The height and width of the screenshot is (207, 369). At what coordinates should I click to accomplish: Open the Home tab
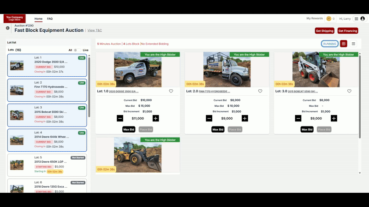(x=38, y=19)
